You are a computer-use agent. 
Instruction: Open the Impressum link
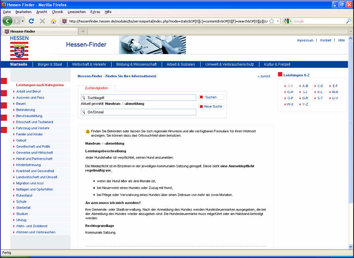[305, 40]
